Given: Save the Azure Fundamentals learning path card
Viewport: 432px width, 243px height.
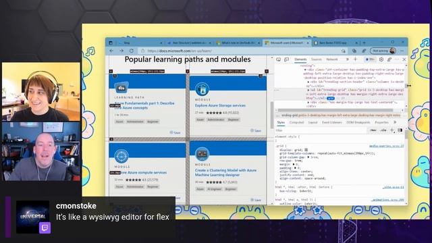Looking at the screenshot, I should click(175, 132).
